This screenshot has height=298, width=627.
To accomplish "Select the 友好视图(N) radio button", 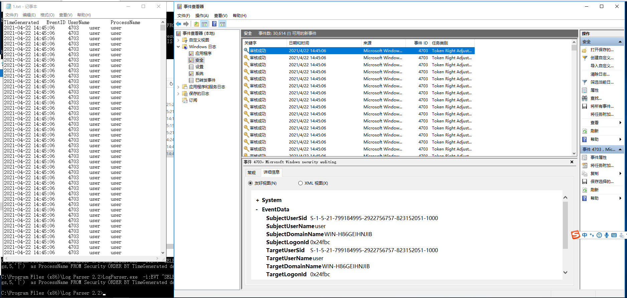I will pyautogui.click(x=251, y=183).
